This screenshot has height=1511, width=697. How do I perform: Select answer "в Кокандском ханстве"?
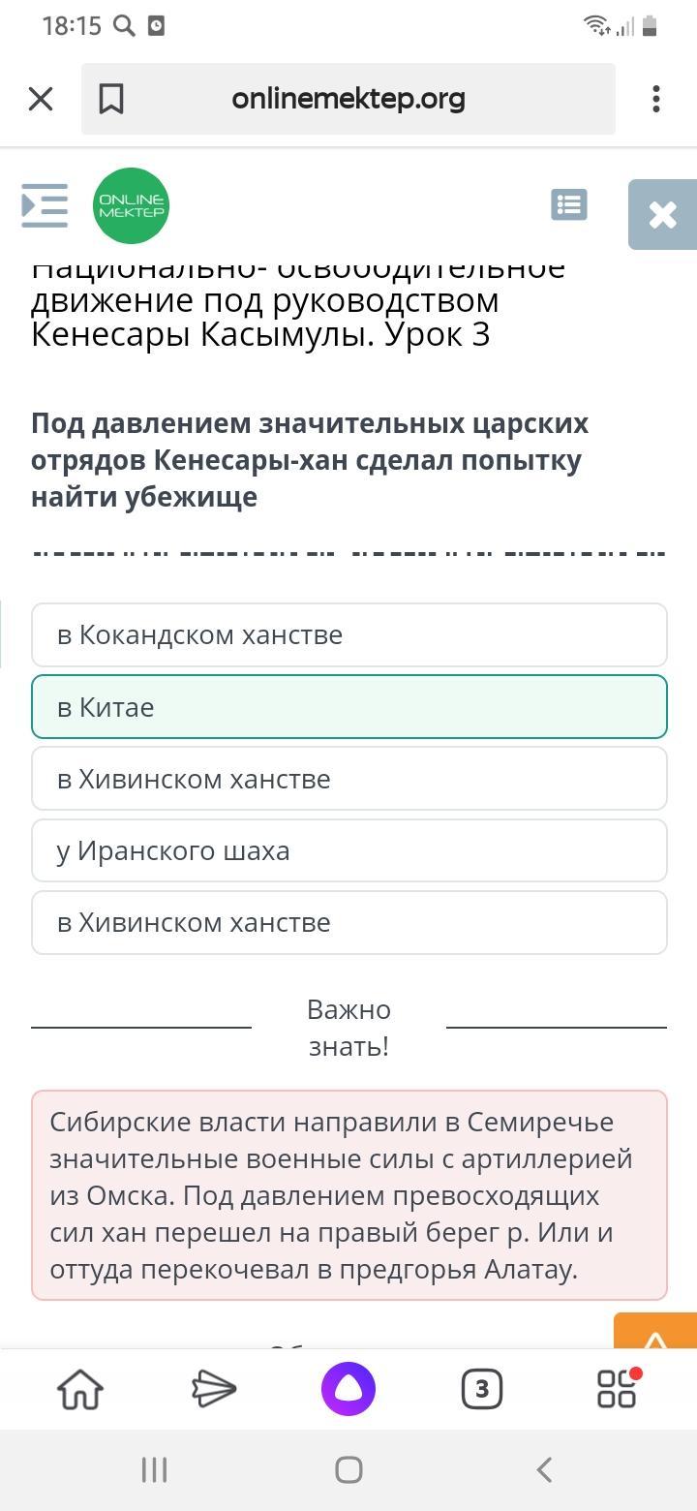[348, 635]
